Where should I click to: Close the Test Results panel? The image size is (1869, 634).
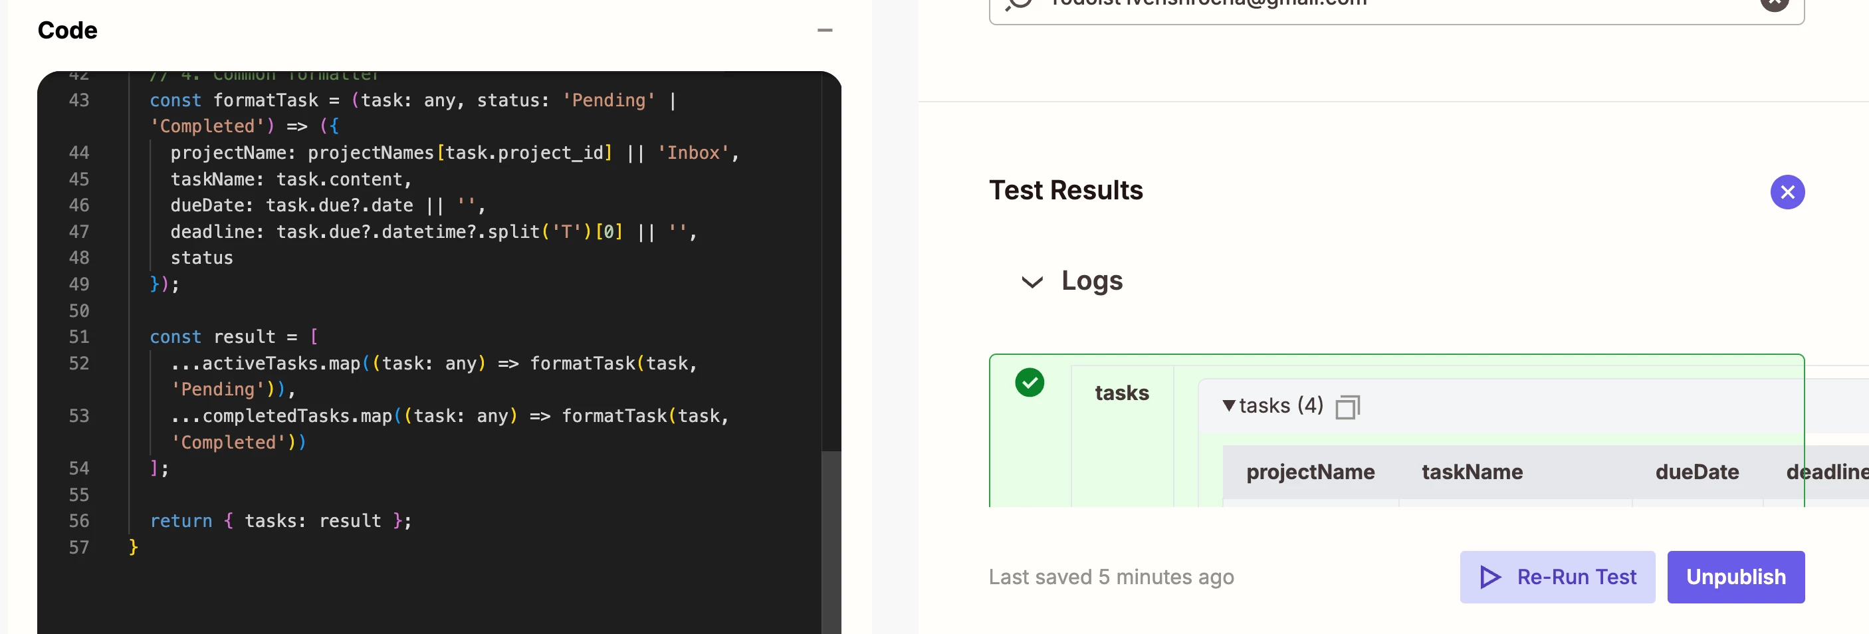(x=1787, y=192)
